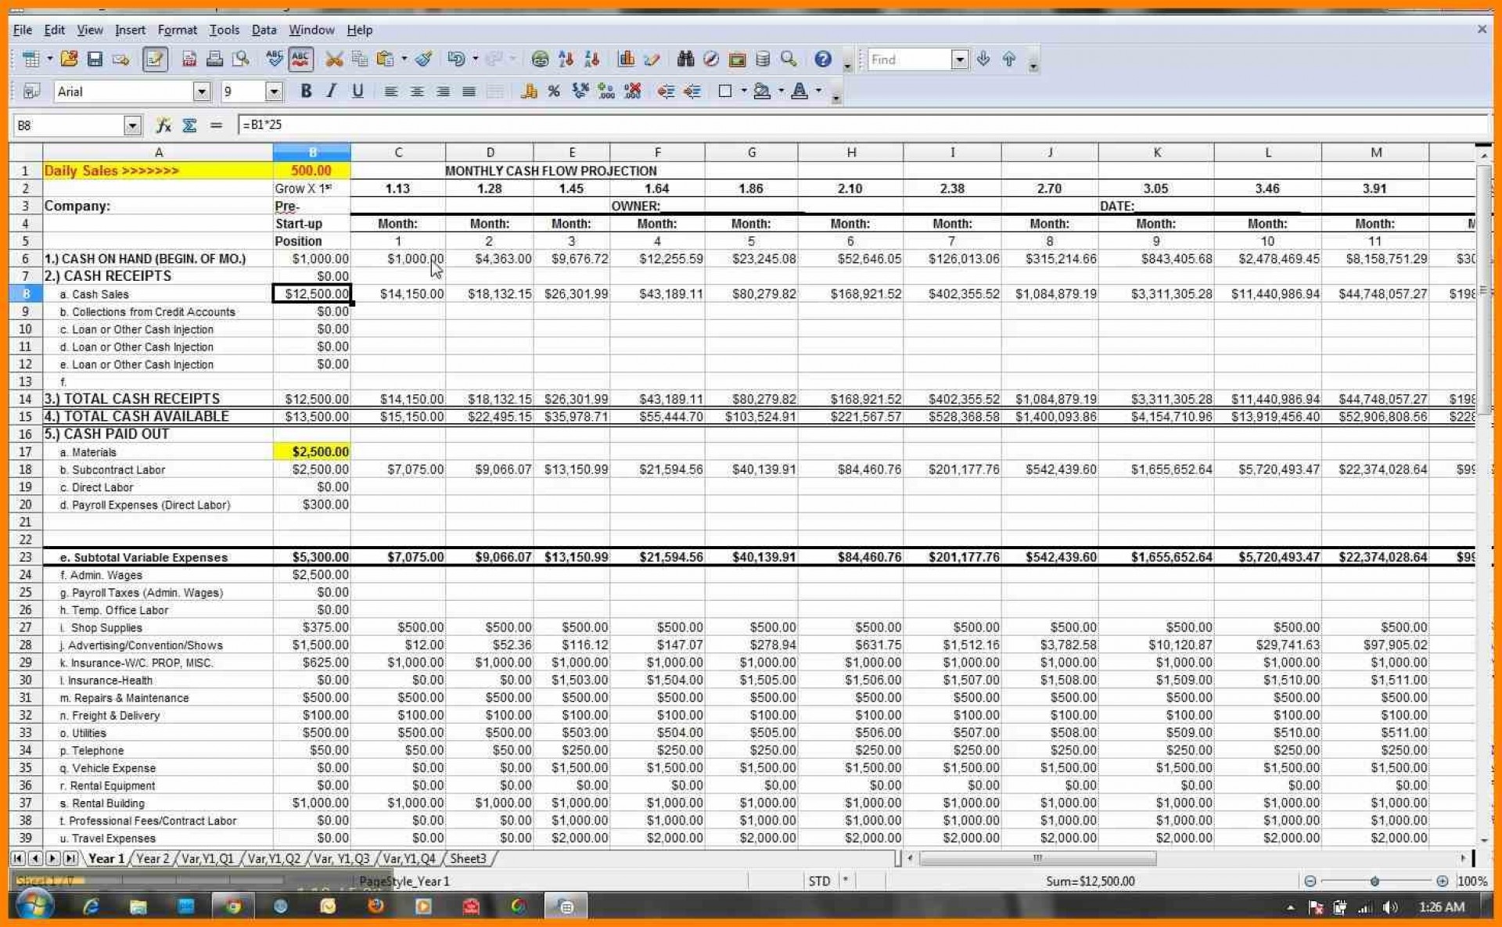Toggle underline formatting

click(x=358, y=92)
